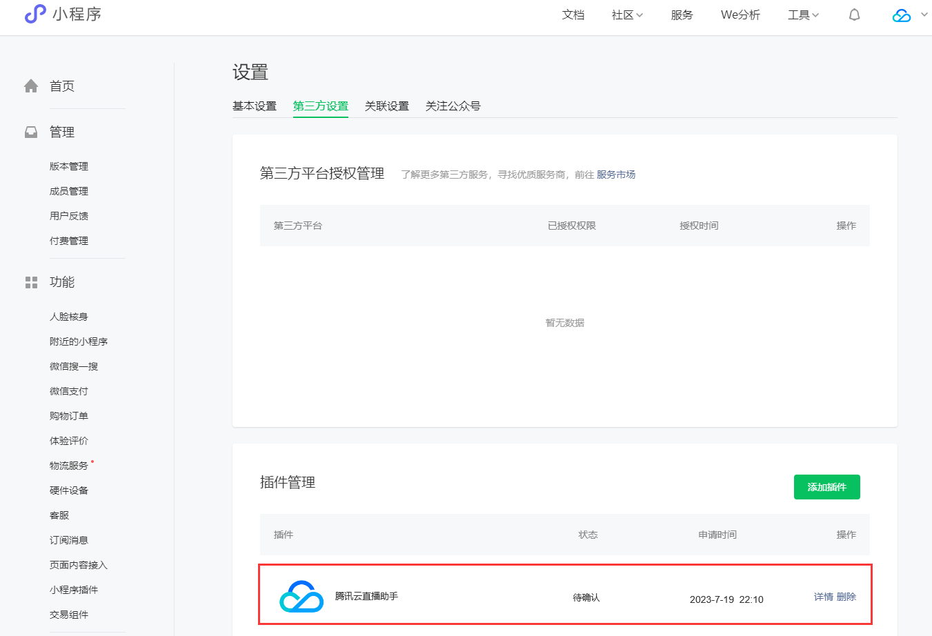The width and height of the screenshot is (932, 636).
Task: Click the 功能 section heading
Action: click(62, 282)
